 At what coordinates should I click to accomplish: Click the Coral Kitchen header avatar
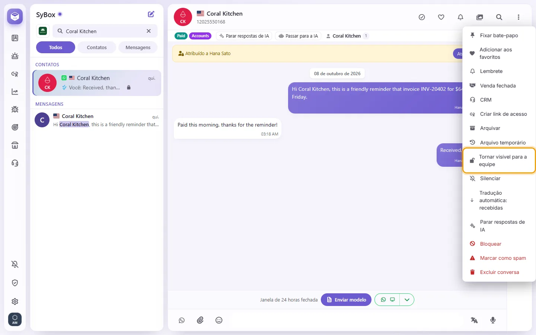[x=183, y=17]
